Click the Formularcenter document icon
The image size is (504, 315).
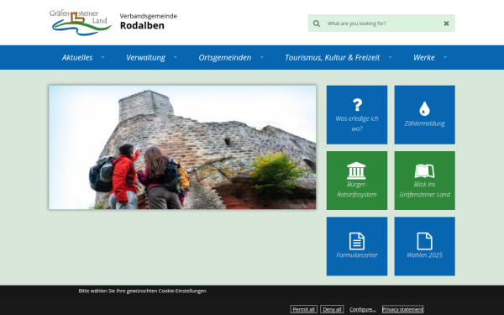coord(357,241)
